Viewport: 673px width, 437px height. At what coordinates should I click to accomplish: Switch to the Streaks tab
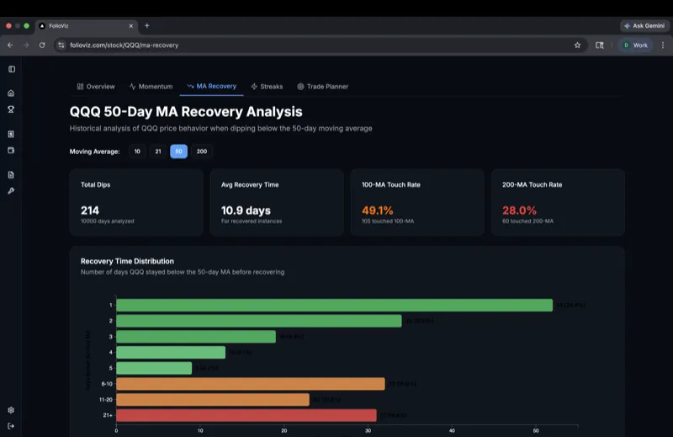[x=267, y=87]
